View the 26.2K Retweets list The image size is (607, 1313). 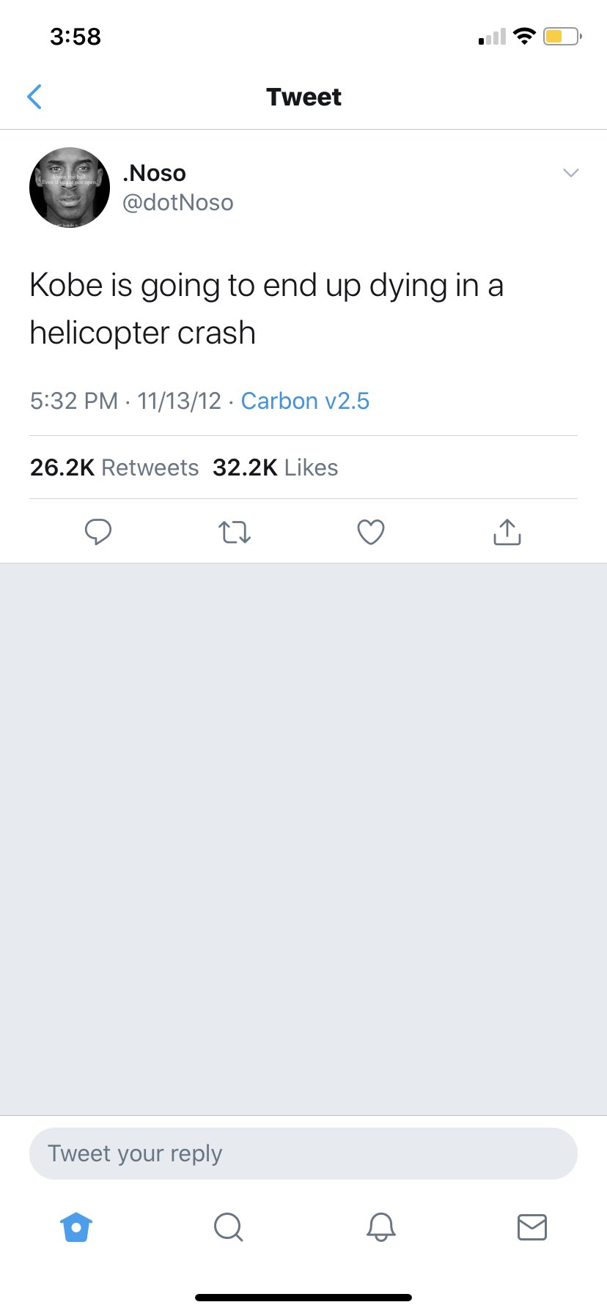[114, 467]
